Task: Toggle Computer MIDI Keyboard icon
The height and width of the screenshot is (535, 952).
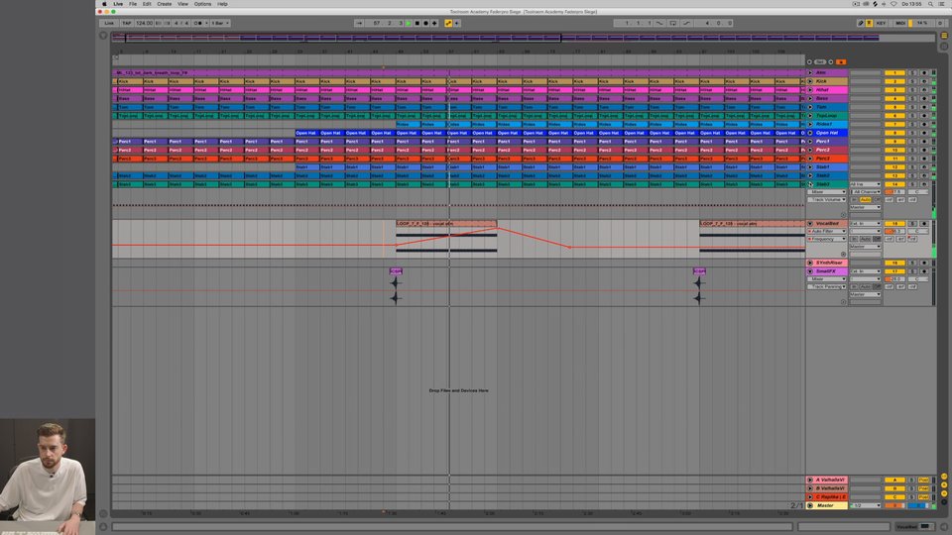Action: pos(869,23)
